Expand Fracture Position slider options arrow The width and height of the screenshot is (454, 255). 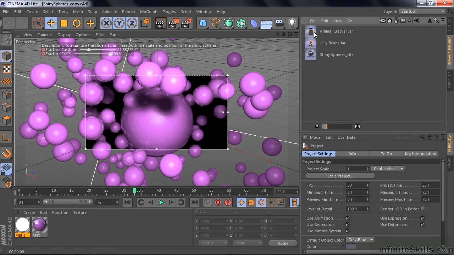click(x=136, y=50)
